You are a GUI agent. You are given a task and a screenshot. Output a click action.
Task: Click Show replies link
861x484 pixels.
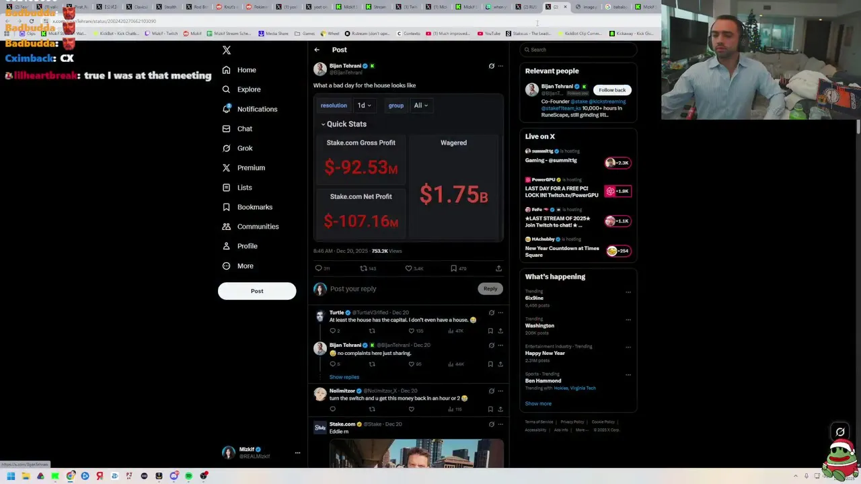pyautogui.click(x=344, y=377)
